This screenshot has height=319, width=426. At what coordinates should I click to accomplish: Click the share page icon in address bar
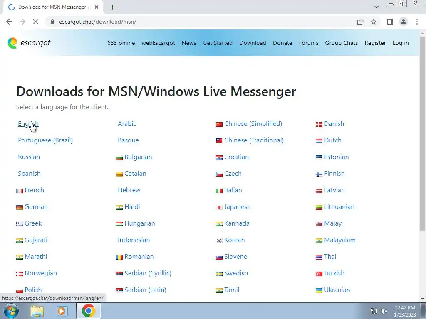tap(360, 22)
